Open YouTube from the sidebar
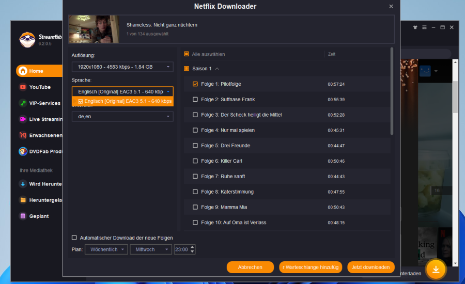 [x=23, y=87]
